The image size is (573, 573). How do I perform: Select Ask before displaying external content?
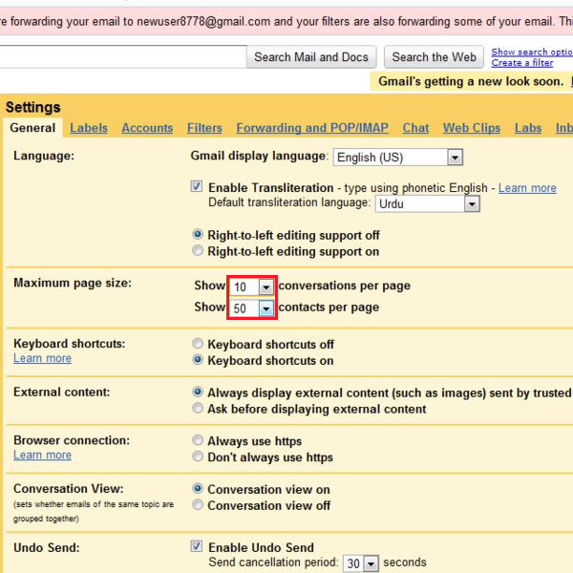pos(198,408)
